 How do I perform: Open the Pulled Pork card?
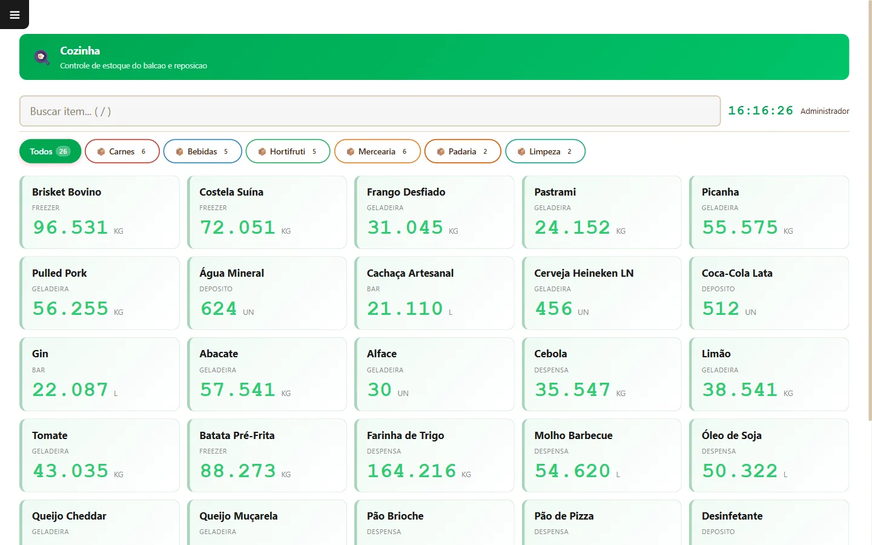(99, 293)
